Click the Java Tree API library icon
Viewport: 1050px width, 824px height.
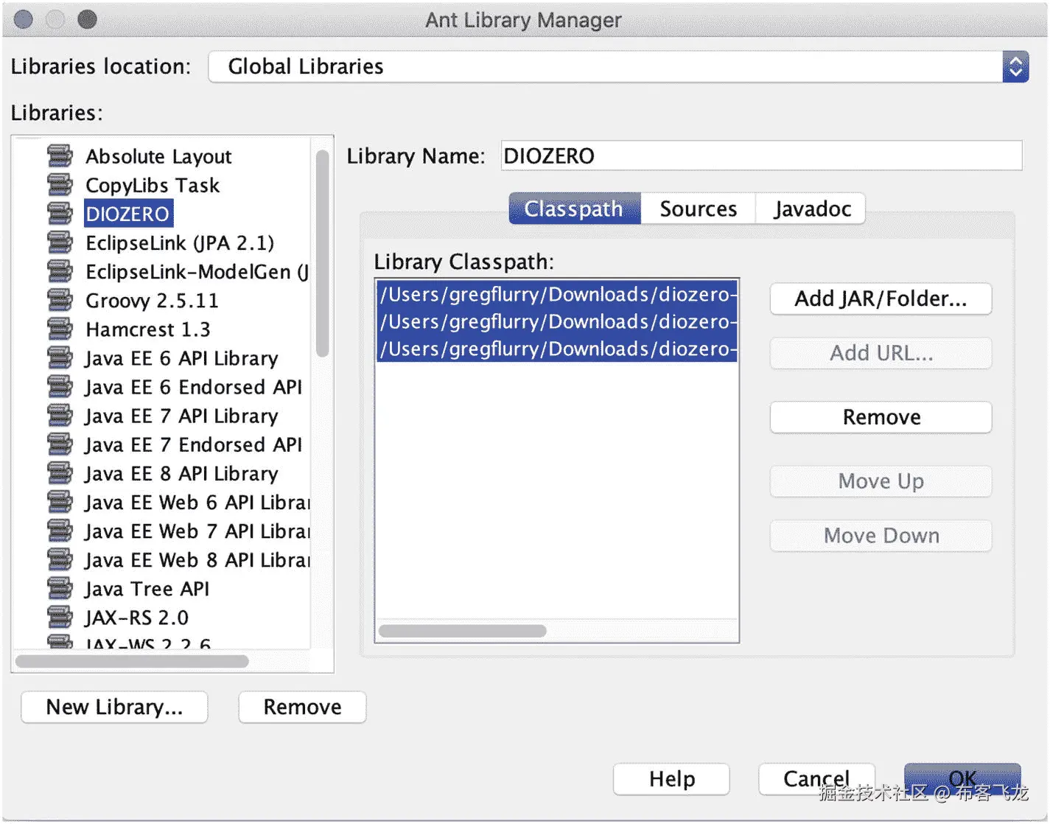pyautogui.click(x=60, y=589)
